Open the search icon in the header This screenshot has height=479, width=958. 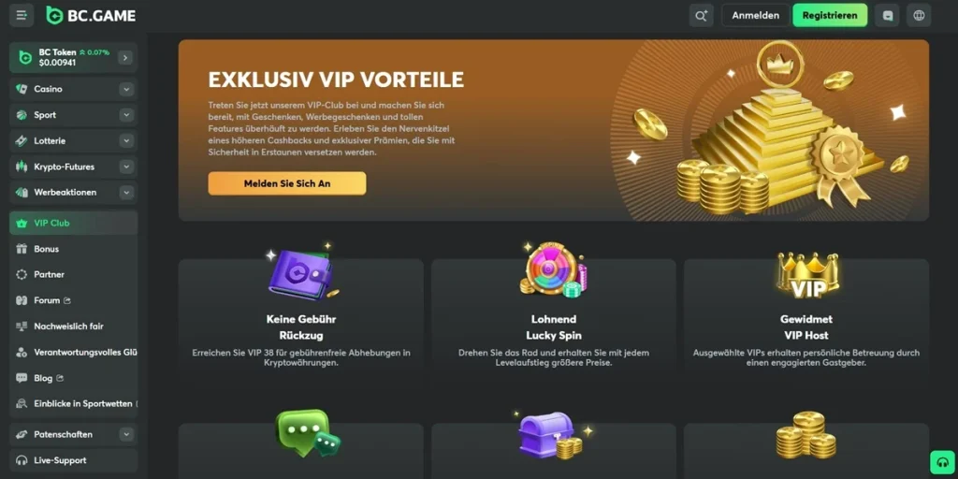pos(702,15)
